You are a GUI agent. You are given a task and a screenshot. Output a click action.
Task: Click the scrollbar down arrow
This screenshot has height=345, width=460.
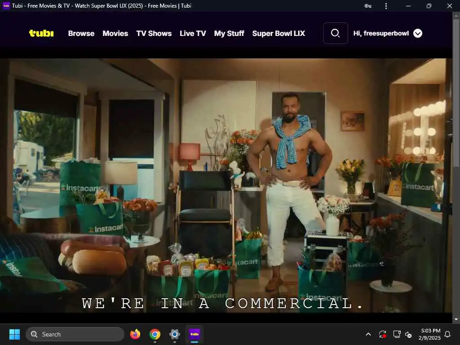tap(456, 319)
